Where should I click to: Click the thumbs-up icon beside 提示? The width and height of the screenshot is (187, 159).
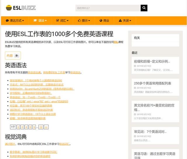point(79,20)
